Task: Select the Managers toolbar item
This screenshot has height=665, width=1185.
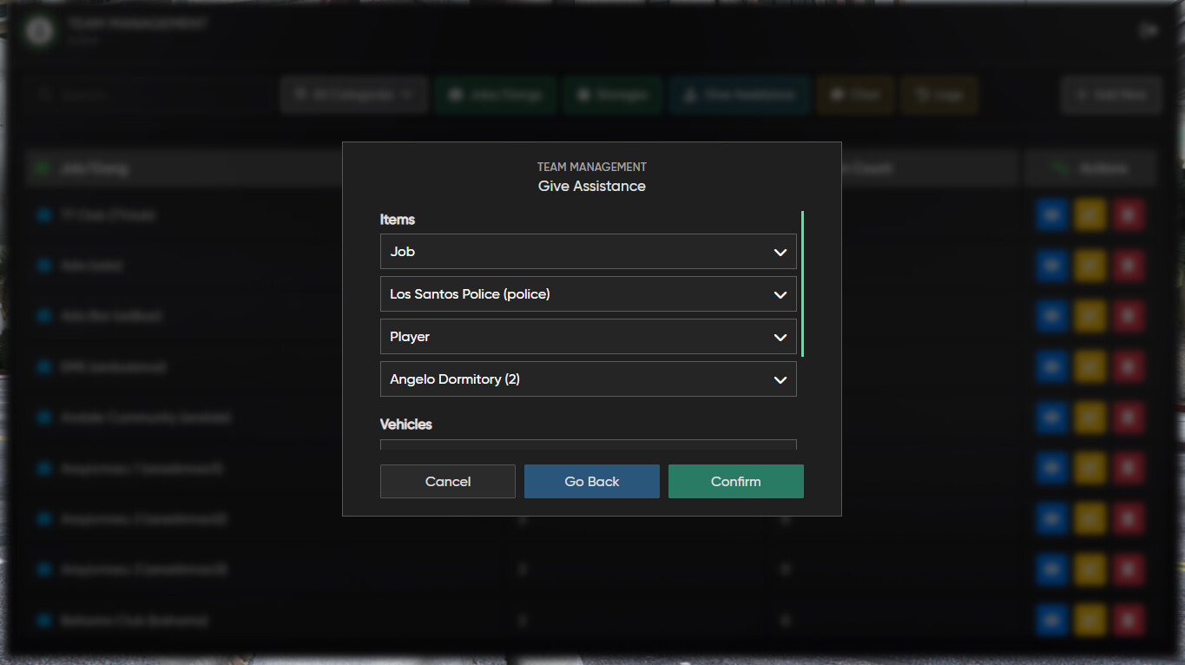Action: (612, 95)
